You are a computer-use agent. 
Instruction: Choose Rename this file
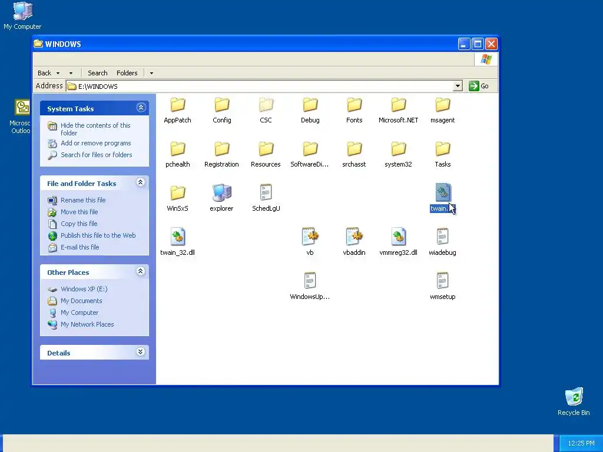(x=83, y=200)
